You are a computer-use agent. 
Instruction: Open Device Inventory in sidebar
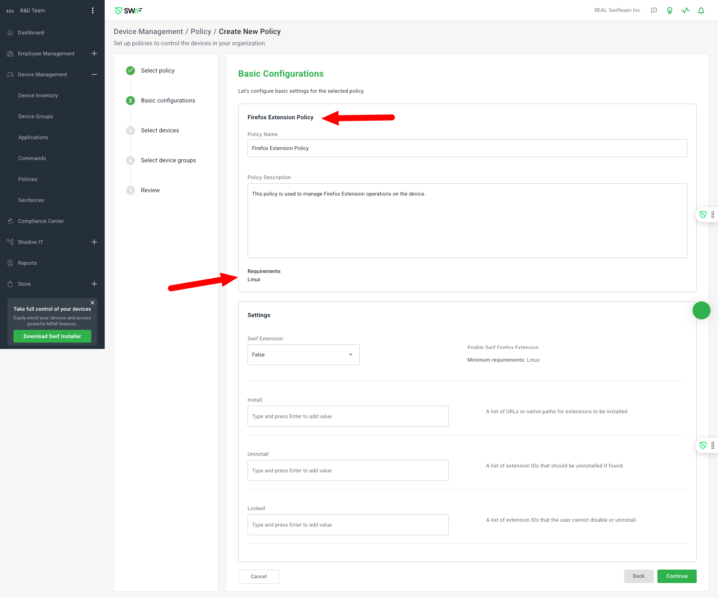(x=38, y=95)
